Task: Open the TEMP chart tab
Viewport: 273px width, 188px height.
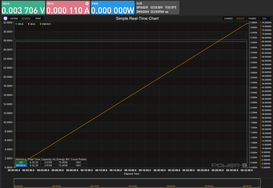Action: 38,18
